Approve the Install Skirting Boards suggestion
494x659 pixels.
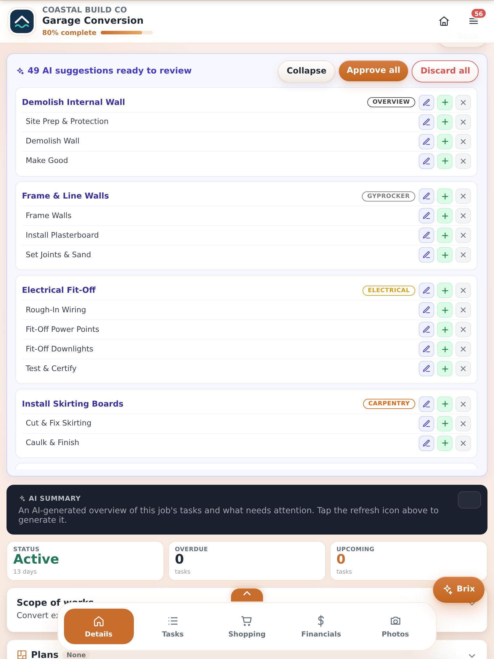pyautogui.click(x=445, y=404)
